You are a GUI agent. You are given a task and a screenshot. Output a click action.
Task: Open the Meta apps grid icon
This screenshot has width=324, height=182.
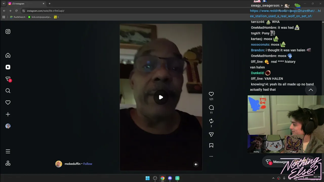point(8,163)
